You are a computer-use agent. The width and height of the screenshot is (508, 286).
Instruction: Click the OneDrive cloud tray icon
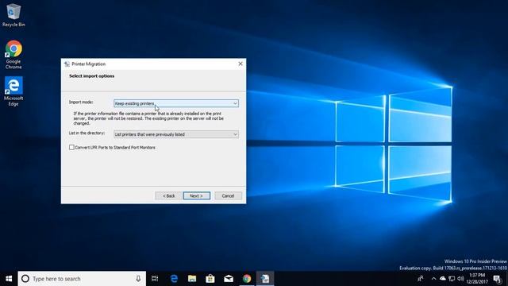(x=443, y=279)
